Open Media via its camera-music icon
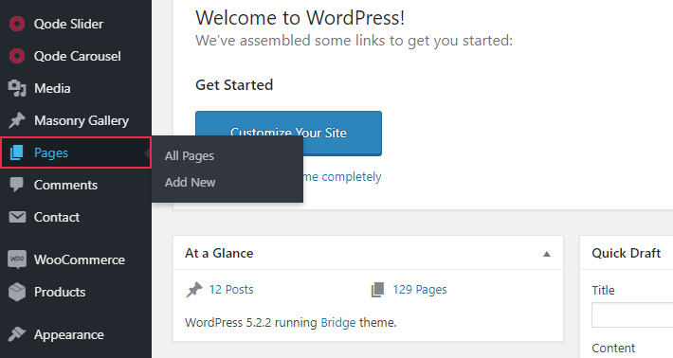 (x=17, y=88)
